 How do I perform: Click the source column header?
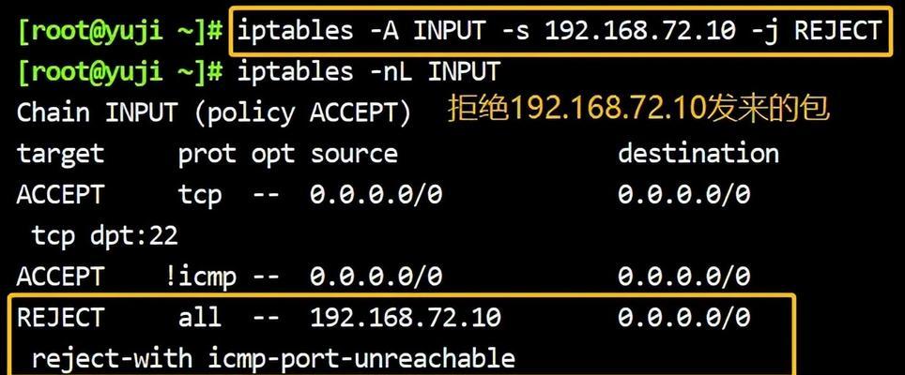click(x=354, y=154)
